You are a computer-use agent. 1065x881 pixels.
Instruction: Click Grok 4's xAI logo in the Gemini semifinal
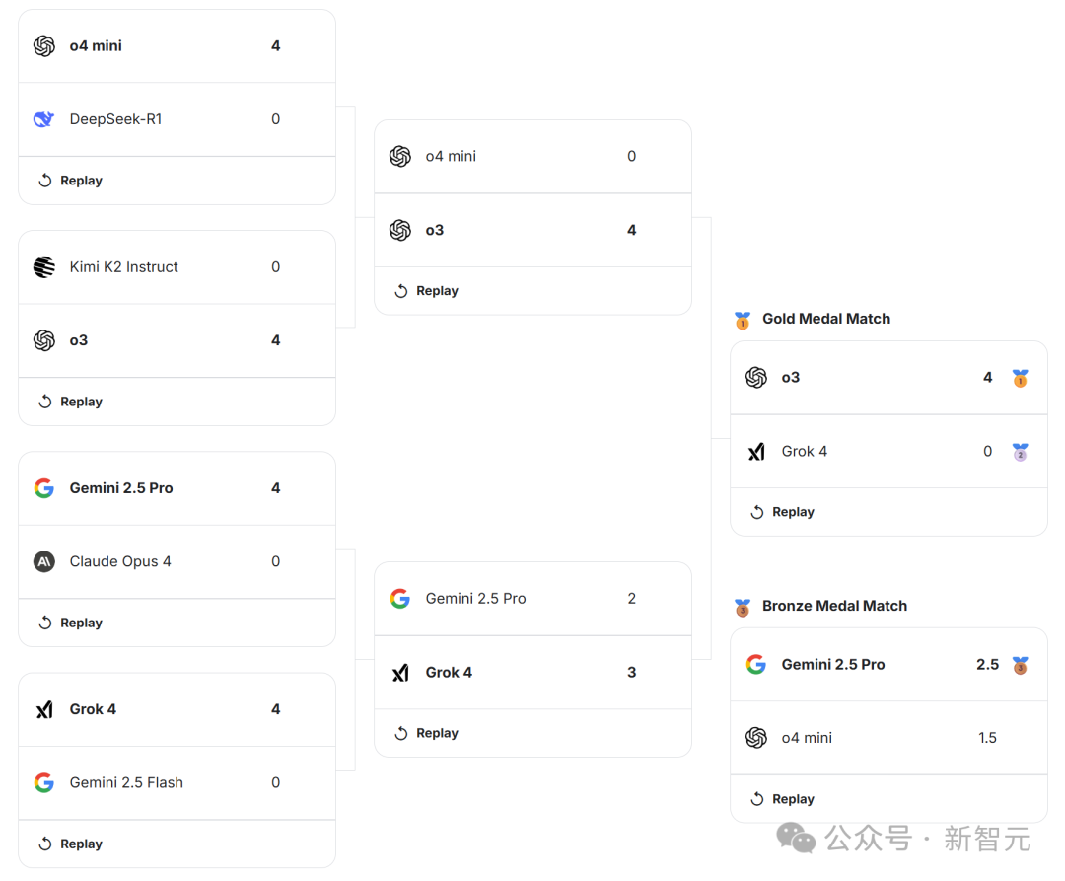click(400, 673)
